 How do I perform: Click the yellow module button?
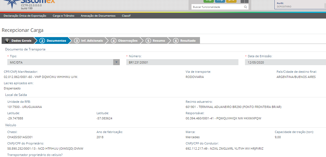[x=231, y=1]
